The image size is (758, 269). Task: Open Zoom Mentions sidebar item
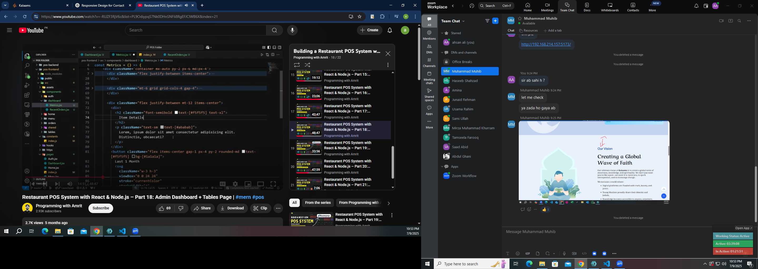[429, 35]
